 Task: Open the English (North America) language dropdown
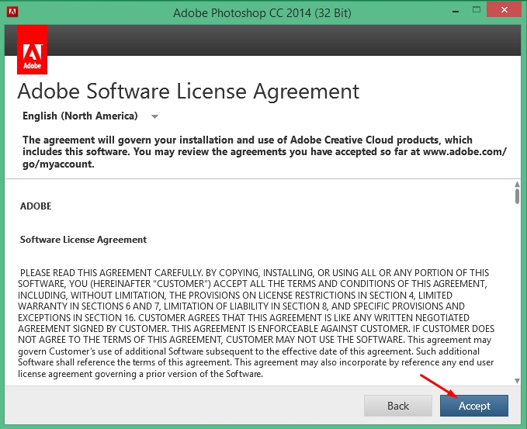(90, 116)
